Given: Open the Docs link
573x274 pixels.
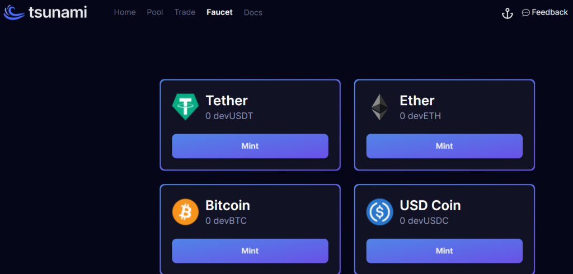Looking at the screenshot, I should point(253,12).
